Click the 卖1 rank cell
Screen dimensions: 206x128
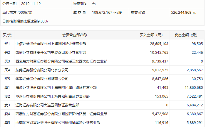point(7,88)
